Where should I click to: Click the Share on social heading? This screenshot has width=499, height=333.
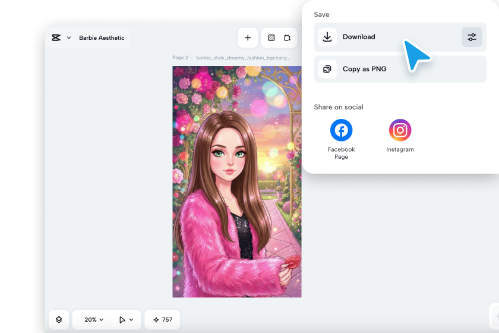(338, 107)
